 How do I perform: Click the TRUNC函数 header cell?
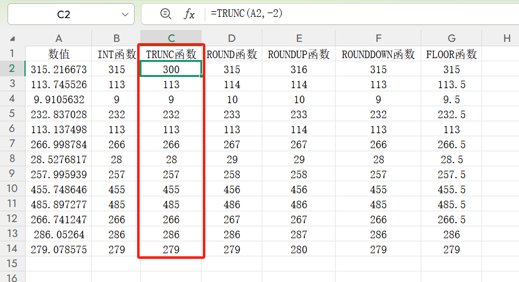171,54
